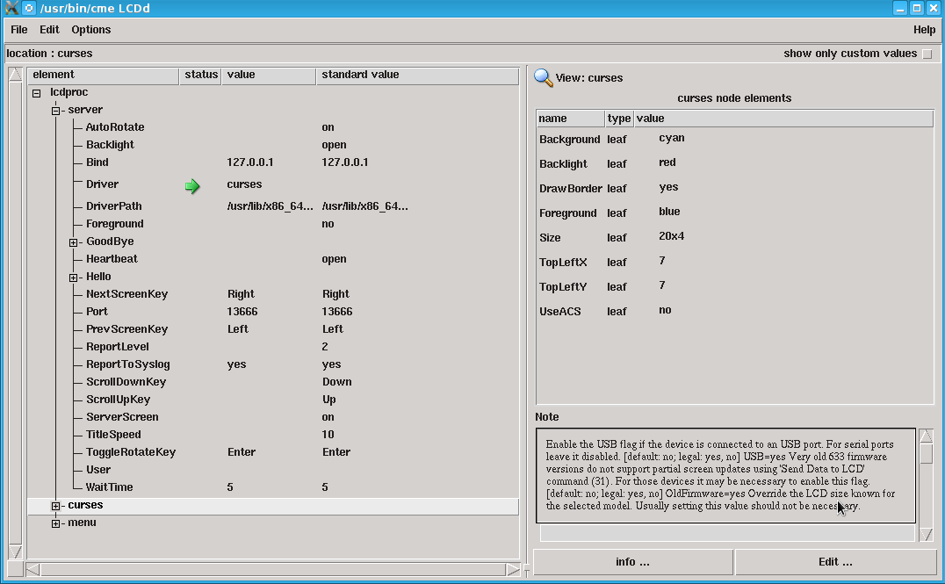Open the Help menu
The height and width of the screenshot is (584, 945).
pos(924,29)
